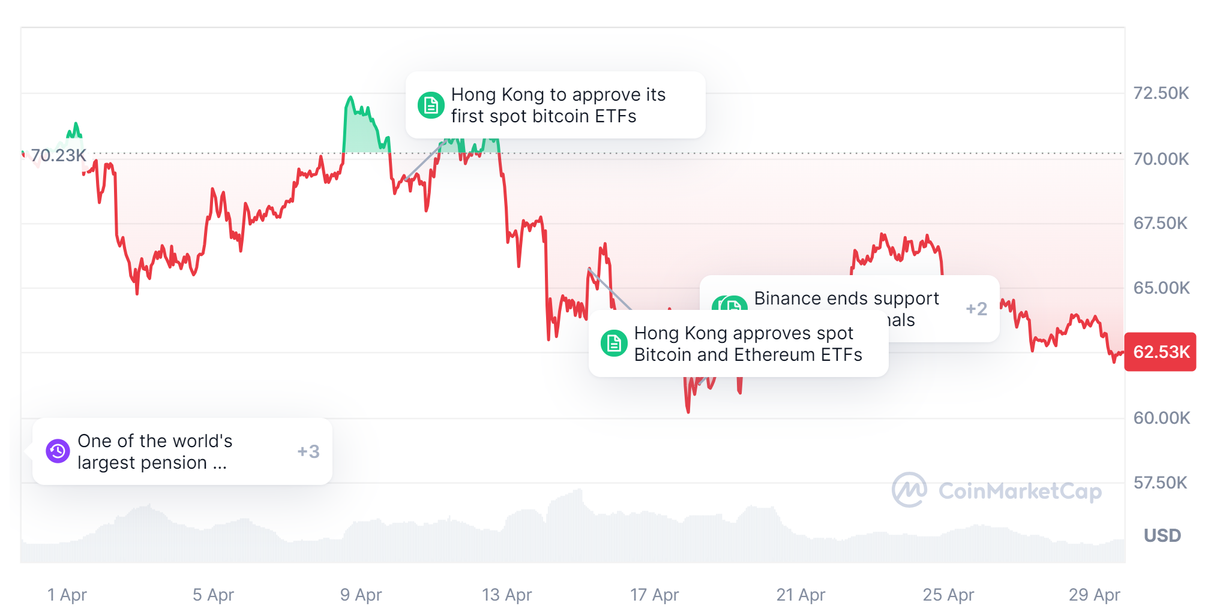
Task: Click the green icon on "Hong Kong approves spot" card
Action: coord(614,343)
